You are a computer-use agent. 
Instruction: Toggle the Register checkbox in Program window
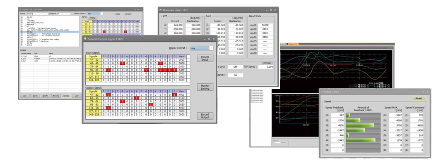click(124, 14)
